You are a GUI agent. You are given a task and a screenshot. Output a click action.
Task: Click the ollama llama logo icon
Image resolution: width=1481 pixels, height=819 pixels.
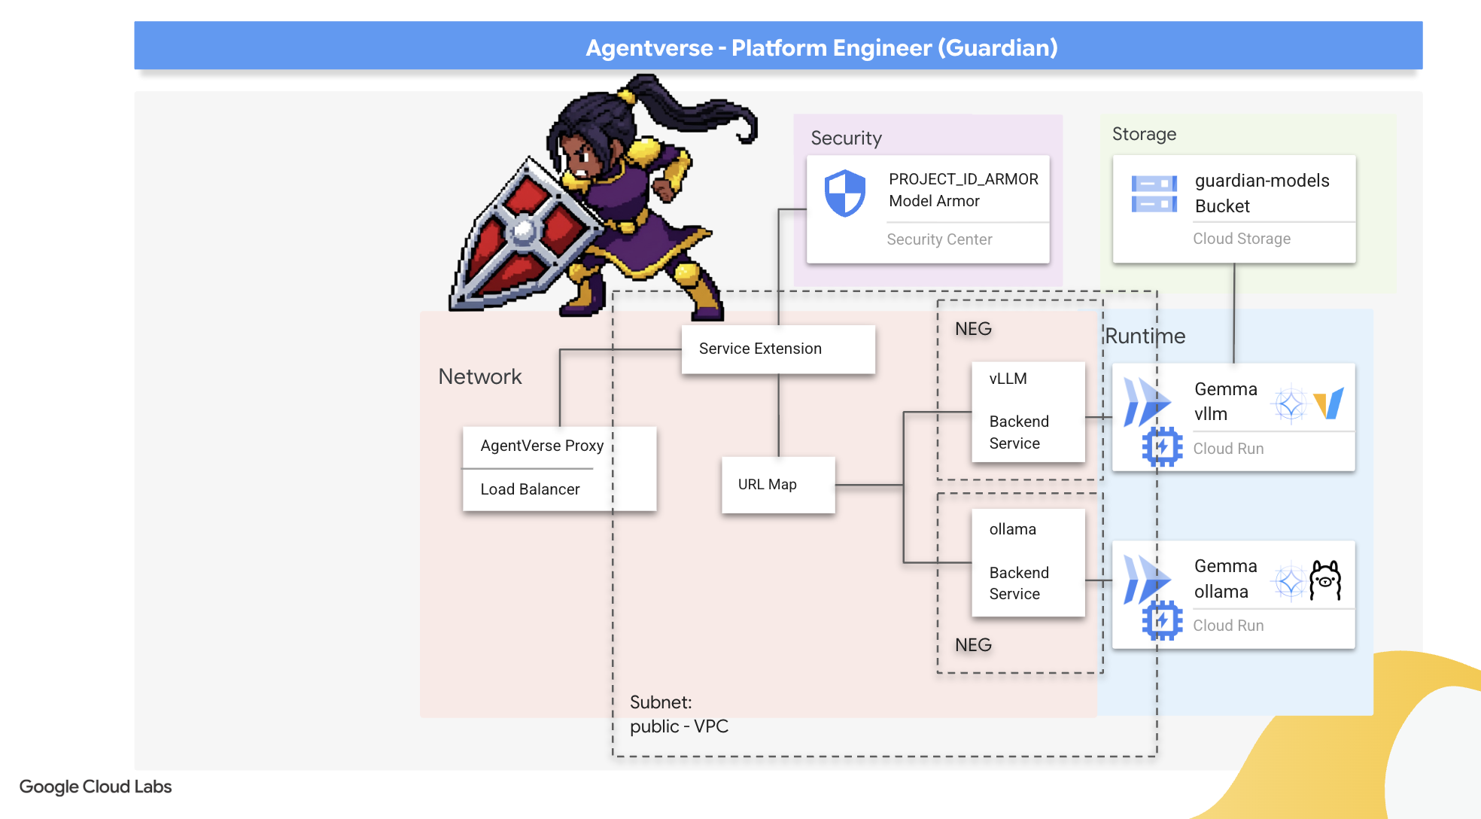coord(1324,580)
